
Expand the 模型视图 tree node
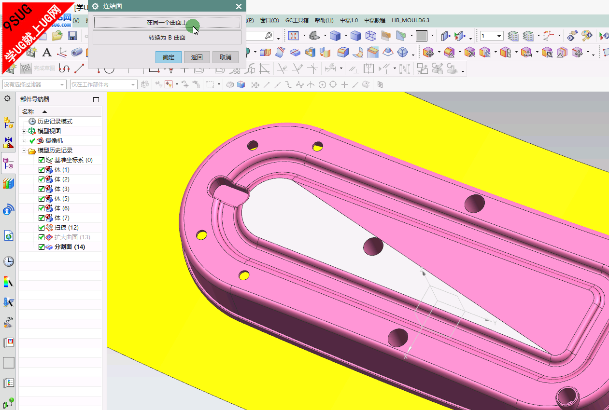pos(24,131)
